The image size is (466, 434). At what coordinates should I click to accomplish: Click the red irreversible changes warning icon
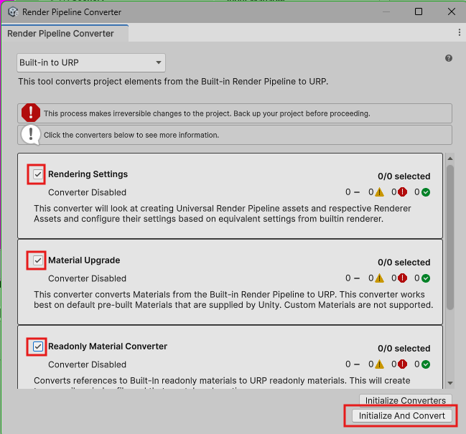[31, 113]
